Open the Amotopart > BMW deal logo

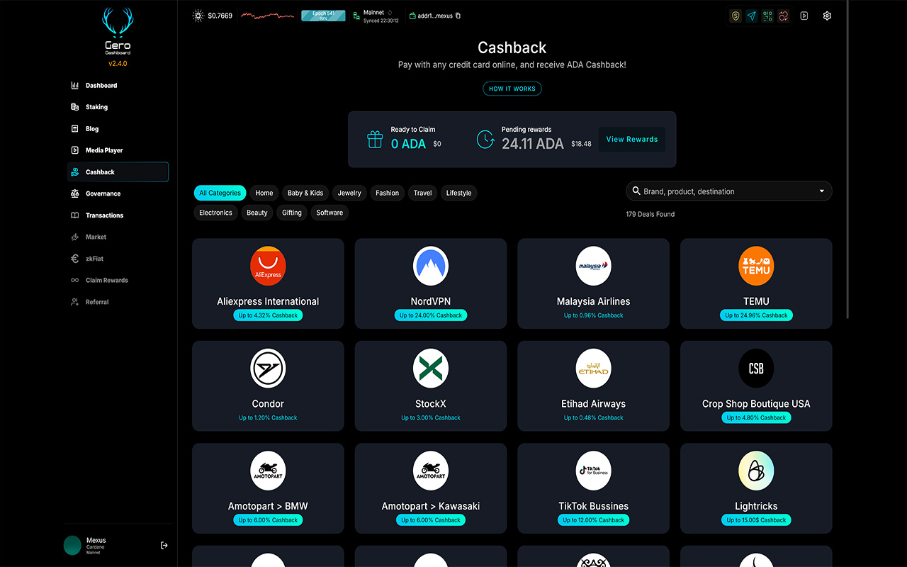pyautogui.click(x=268, y=471)
